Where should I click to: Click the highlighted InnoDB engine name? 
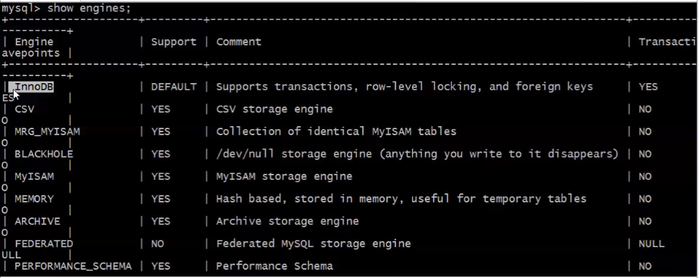tap(34, 87)
